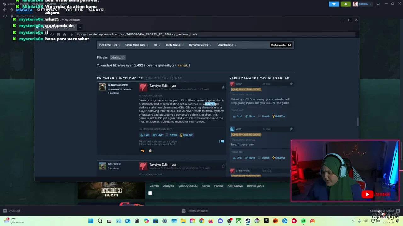Give Ödül Ver award to redrussian1998's review

(x=186, y=135)
